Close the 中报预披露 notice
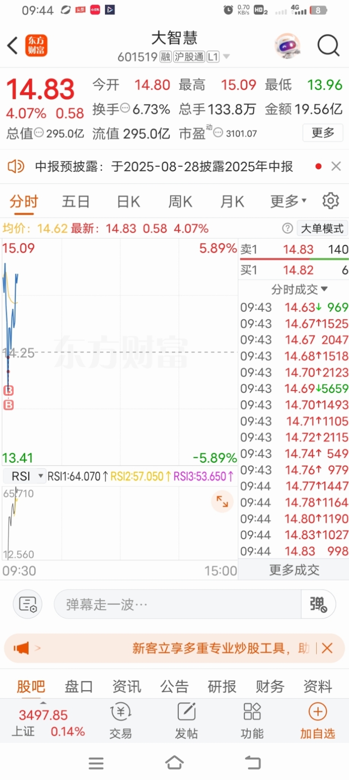Image resolution: width=349 pixels, height=780 pixels. click(x=336, y=166)
